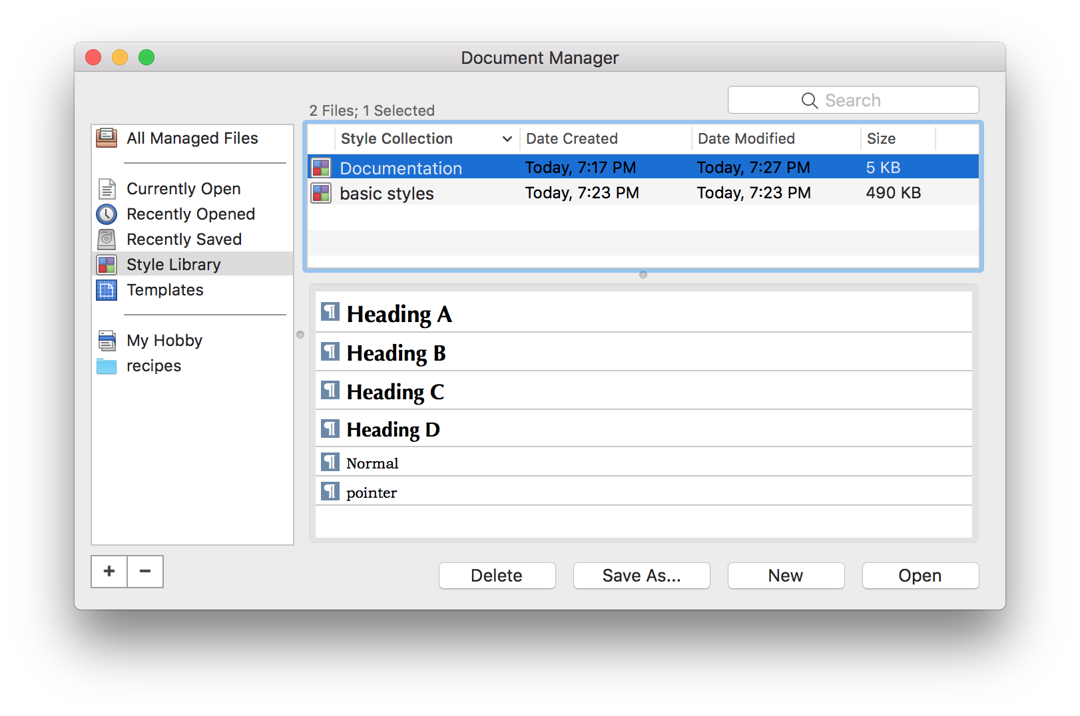Click Today, 7:17 PM created date
This screenshot has height=716, width=1080.
click(581, 168)
